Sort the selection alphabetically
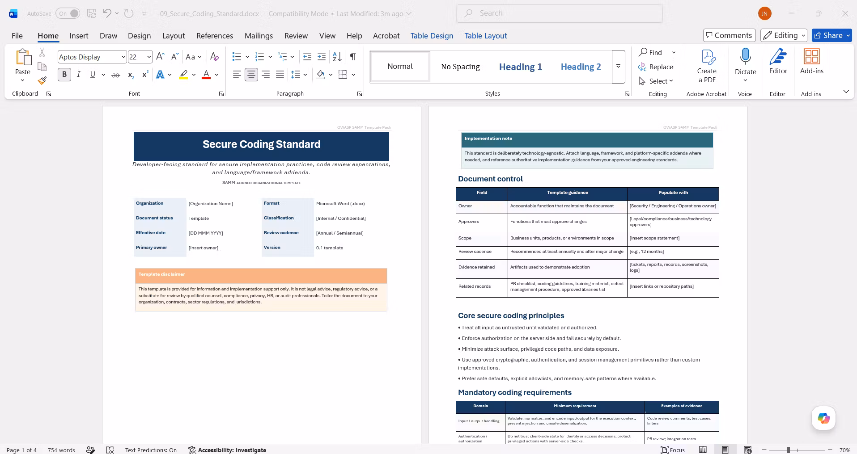The image size is (857, 454). point(337,57)
